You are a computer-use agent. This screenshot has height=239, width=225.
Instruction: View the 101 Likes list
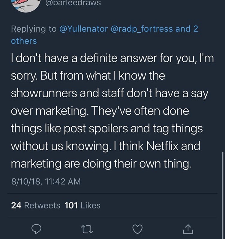(82, 205)
